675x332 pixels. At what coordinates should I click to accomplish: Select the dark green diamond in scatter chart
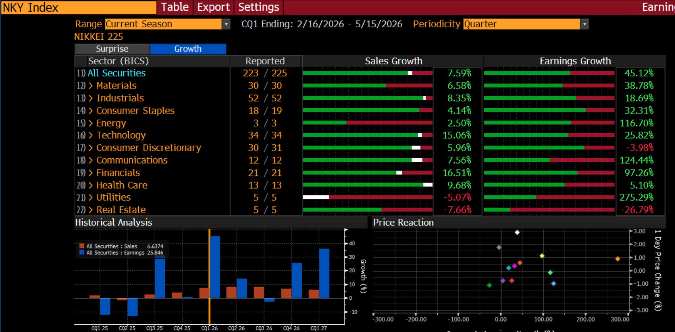point(489,285)
